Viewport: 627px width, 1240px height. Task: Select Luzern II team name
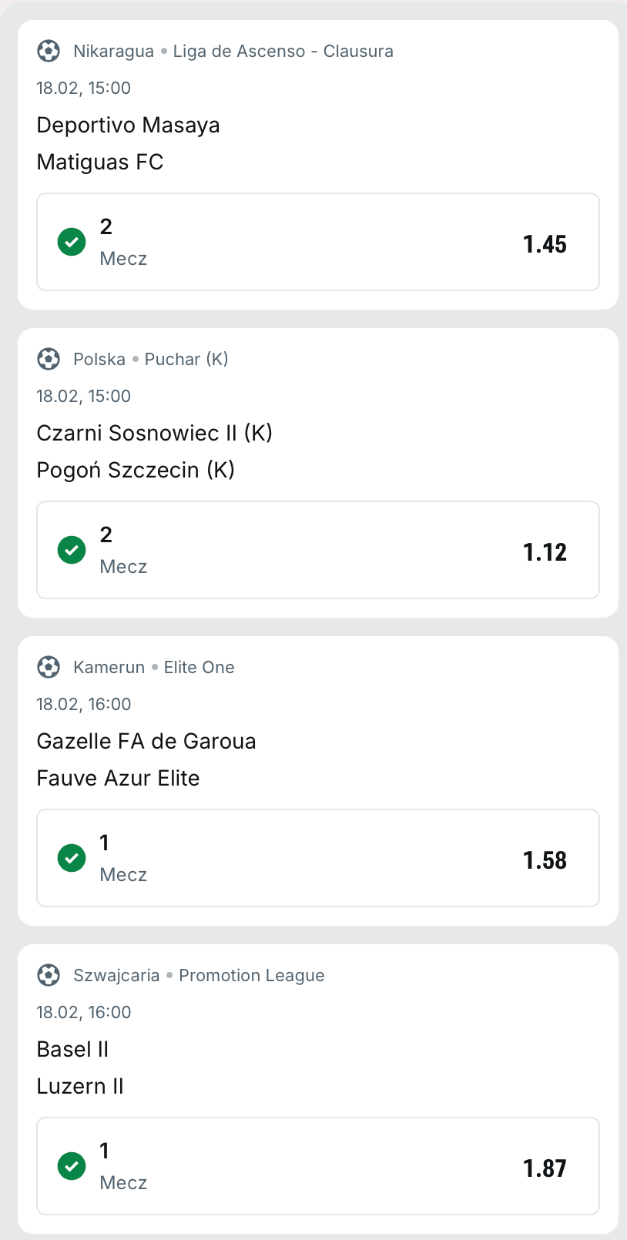pos(80,1086)
